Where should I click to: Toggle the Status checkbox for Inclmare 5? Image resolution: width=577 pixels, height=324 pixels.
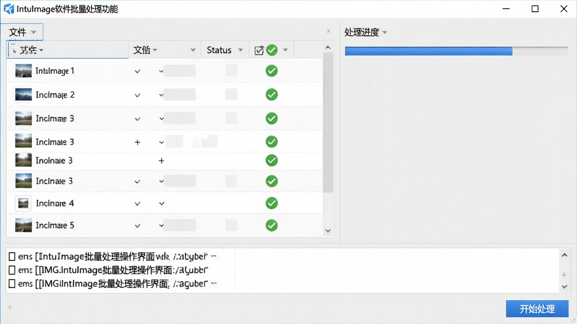point(231,225)
